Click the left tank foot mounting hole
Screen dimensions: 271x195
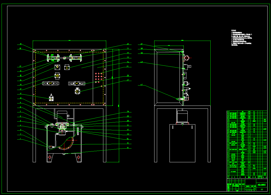[50, 157]
